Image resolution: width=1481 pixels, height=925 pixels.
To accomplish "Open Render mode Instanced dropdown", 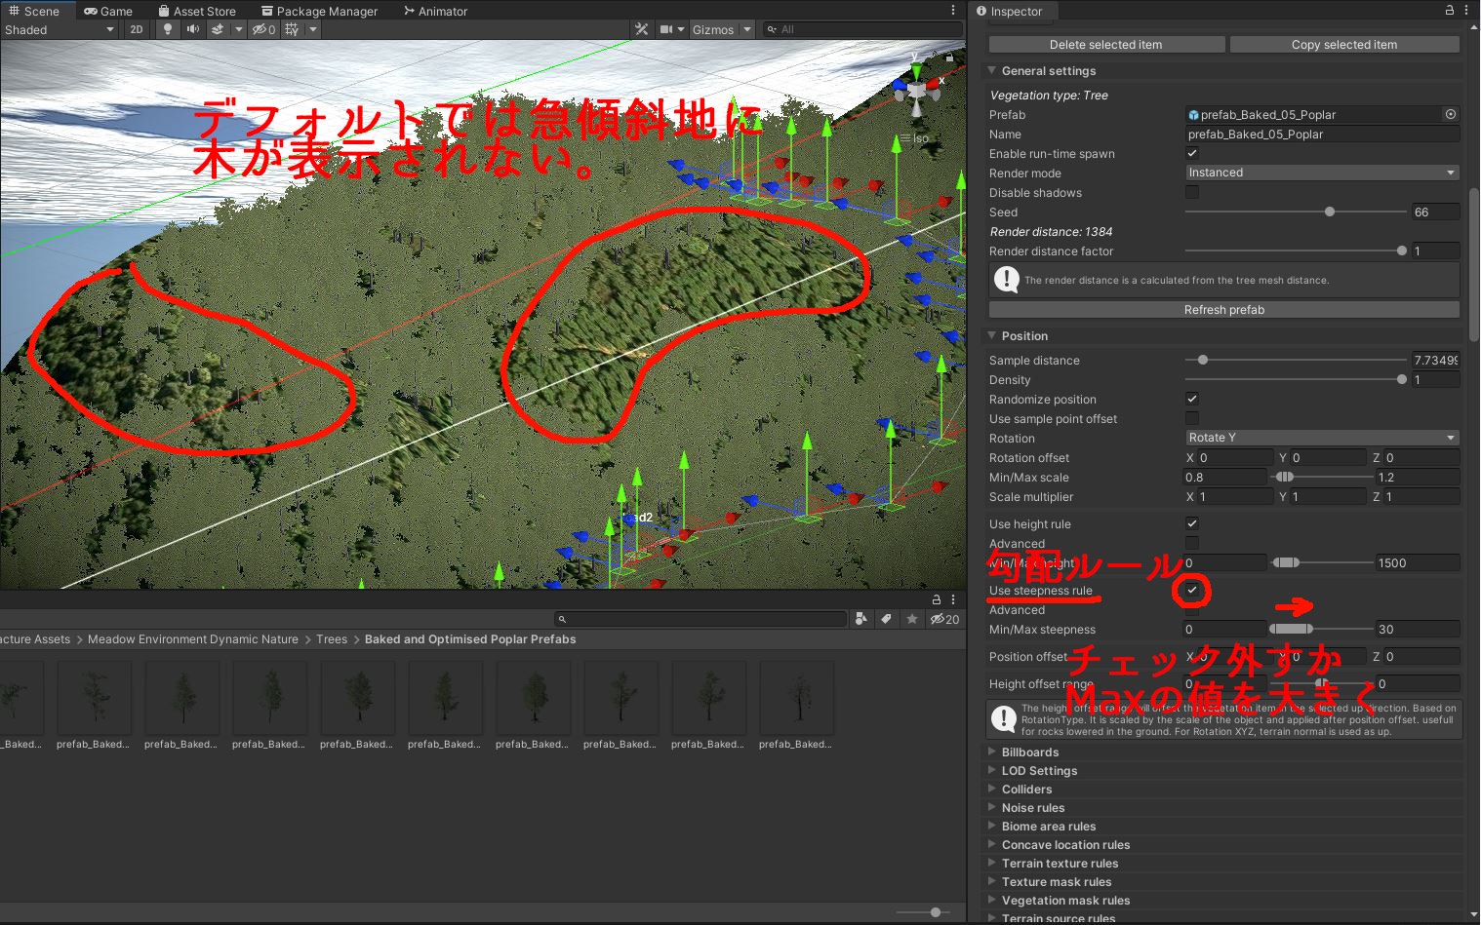I will coord(1322,173).
